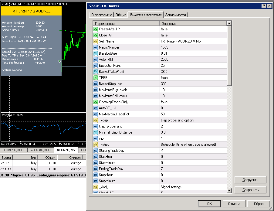274x211 pixels.
Task: Click the _xgap_ string variable icon
Action: 96,120
